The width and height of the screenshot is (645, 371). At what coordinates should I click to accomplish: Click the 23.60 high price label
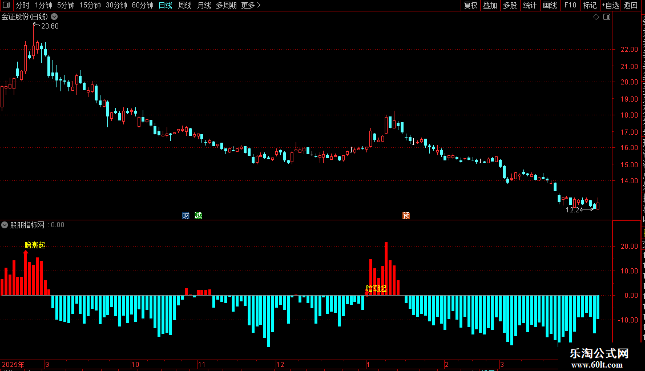(50, 26)
